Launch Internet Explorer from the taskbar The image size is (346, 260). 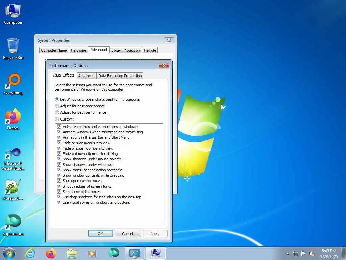(30, 253)
